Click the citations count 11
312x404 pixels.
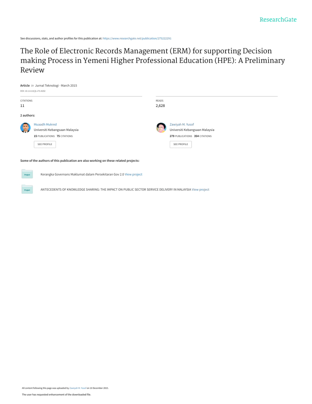coord(23,105)
